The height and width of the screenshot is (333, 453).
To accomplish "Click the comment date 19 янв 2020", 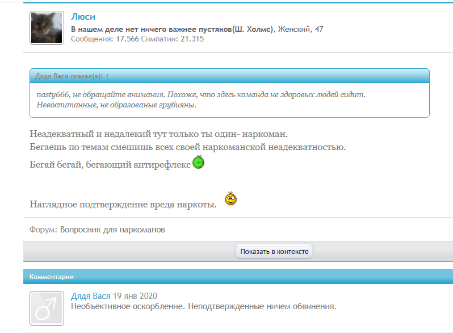I will (135, 296).
